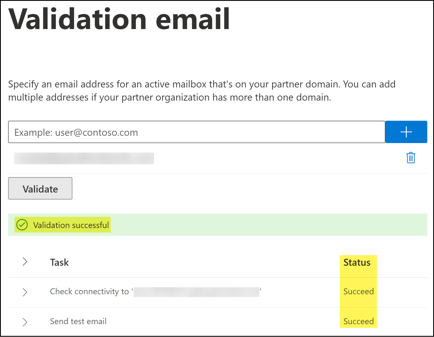Expand the Send test email chevron
The image size is (434, 337).
click(x=25, y=322)
